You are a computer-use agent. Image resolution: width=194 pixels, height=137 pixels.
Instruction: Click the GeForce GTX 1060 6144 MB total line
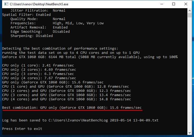click(x=90, y=57)
